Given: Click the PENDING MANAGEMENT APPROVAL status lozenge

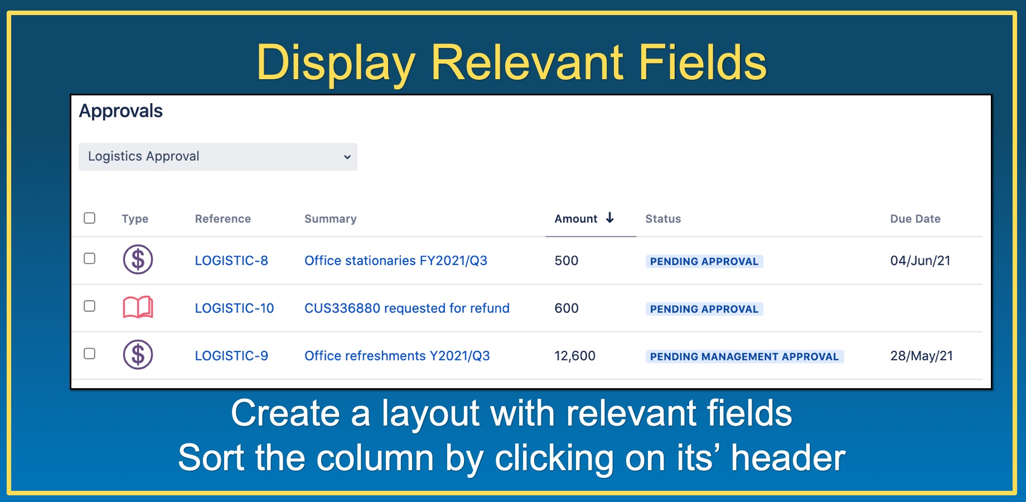Looking at the screenshot, I should 744,356.
